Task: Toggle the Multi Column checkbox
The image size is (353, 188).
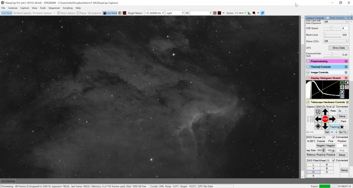Action: point(327,18)
